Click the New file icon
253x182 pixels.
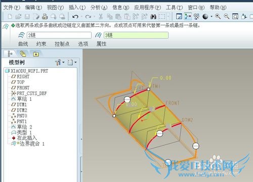[10, 17]
